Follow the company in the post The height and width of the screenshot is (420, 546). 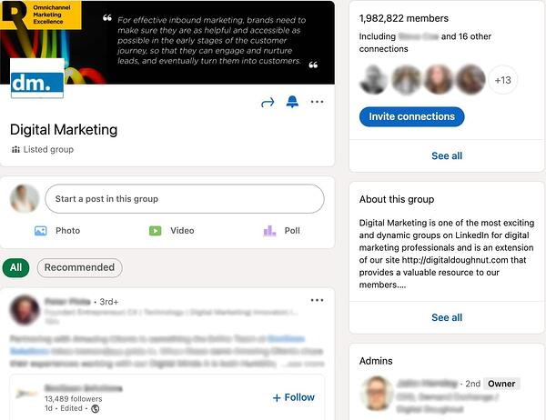tap(293, 397)
